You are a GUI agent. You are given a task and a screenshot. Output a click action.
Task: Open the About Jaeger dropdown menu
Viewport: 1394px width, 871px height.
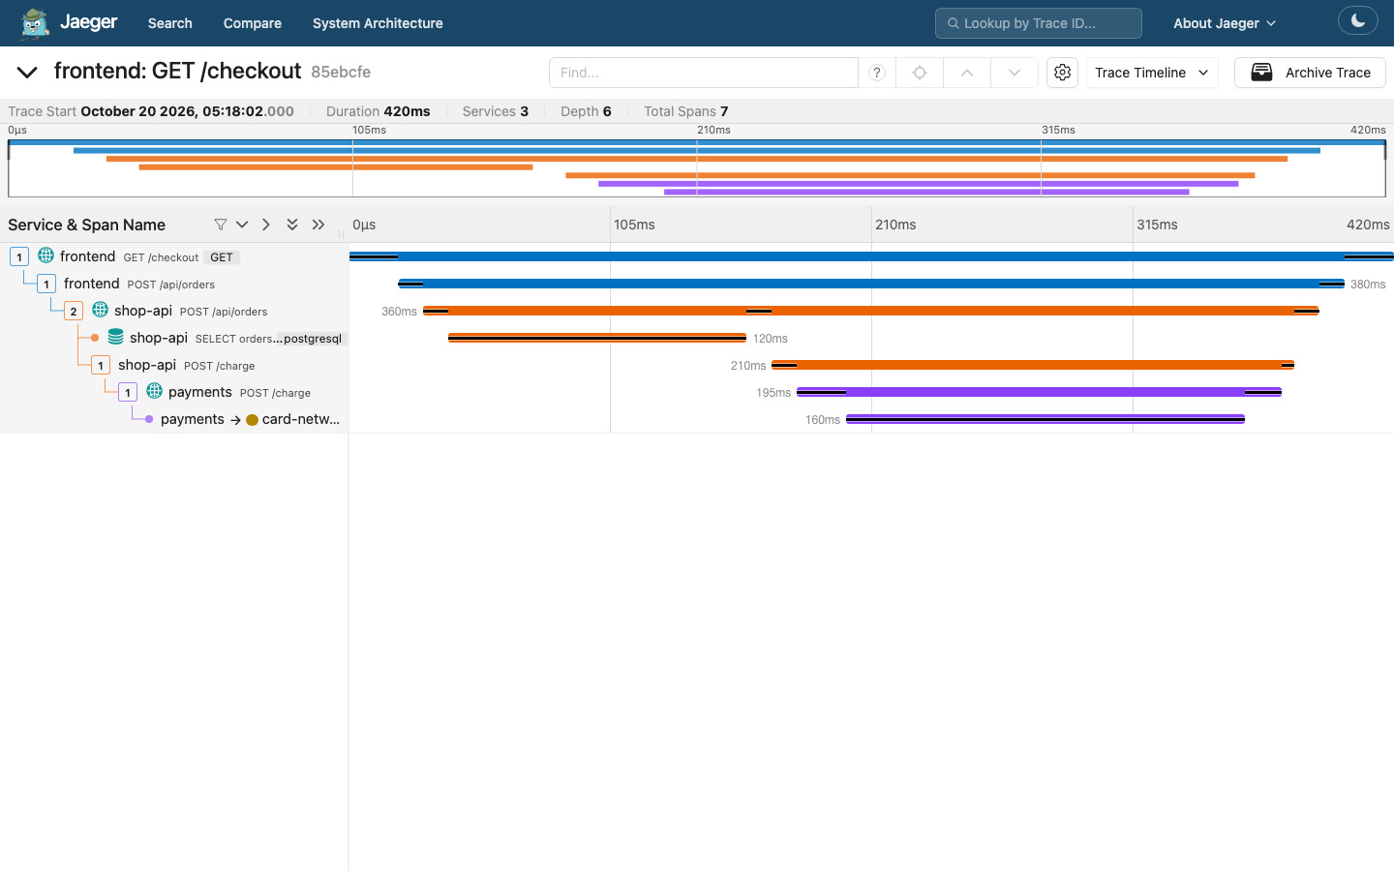tap(1225, 23)
